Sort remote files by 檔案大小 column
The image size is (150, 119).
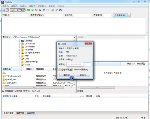click(128, 64)
